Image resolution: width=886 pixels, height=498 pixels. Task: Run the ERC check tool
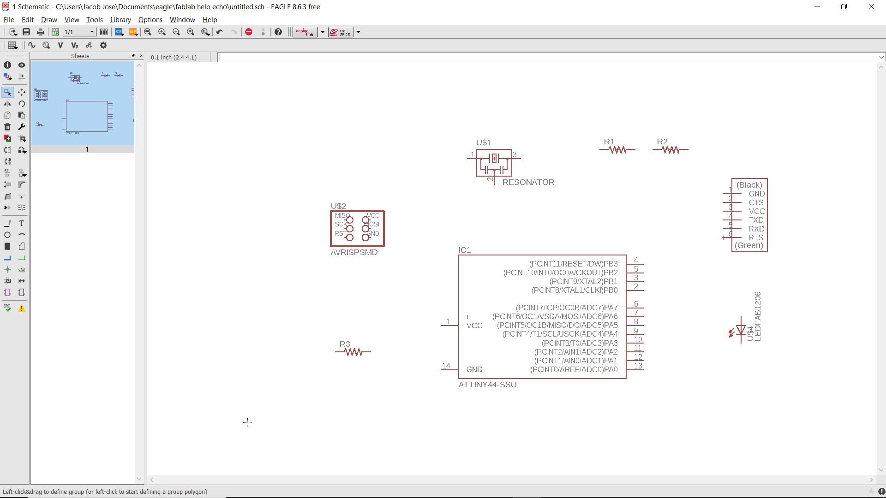click(7, 308)
